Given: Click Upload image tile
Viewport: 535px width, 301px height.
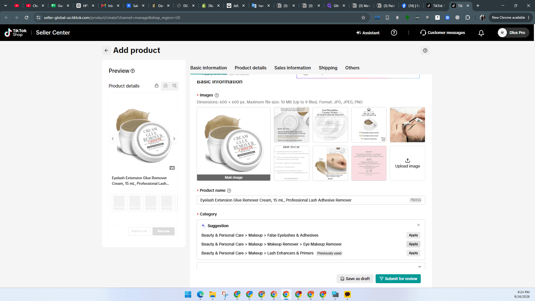Looking at the screenshot, I should [407, 163].
